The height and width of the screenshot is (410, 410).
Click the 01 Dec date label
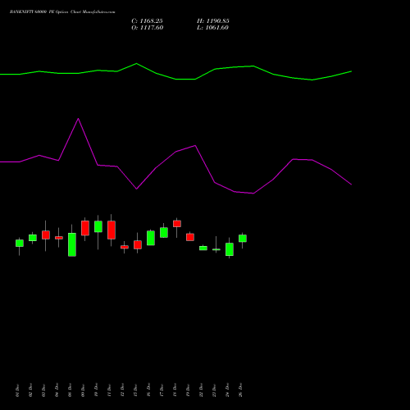(17, 390)
